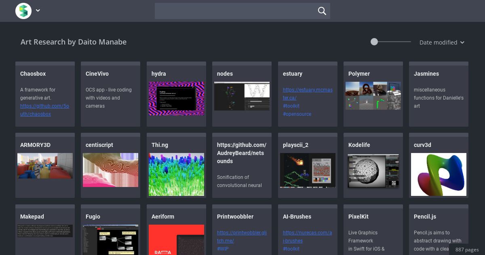The image size is (485, 255).
Task: Select the Jasmines description text
Action: click(x=439, y=98)
